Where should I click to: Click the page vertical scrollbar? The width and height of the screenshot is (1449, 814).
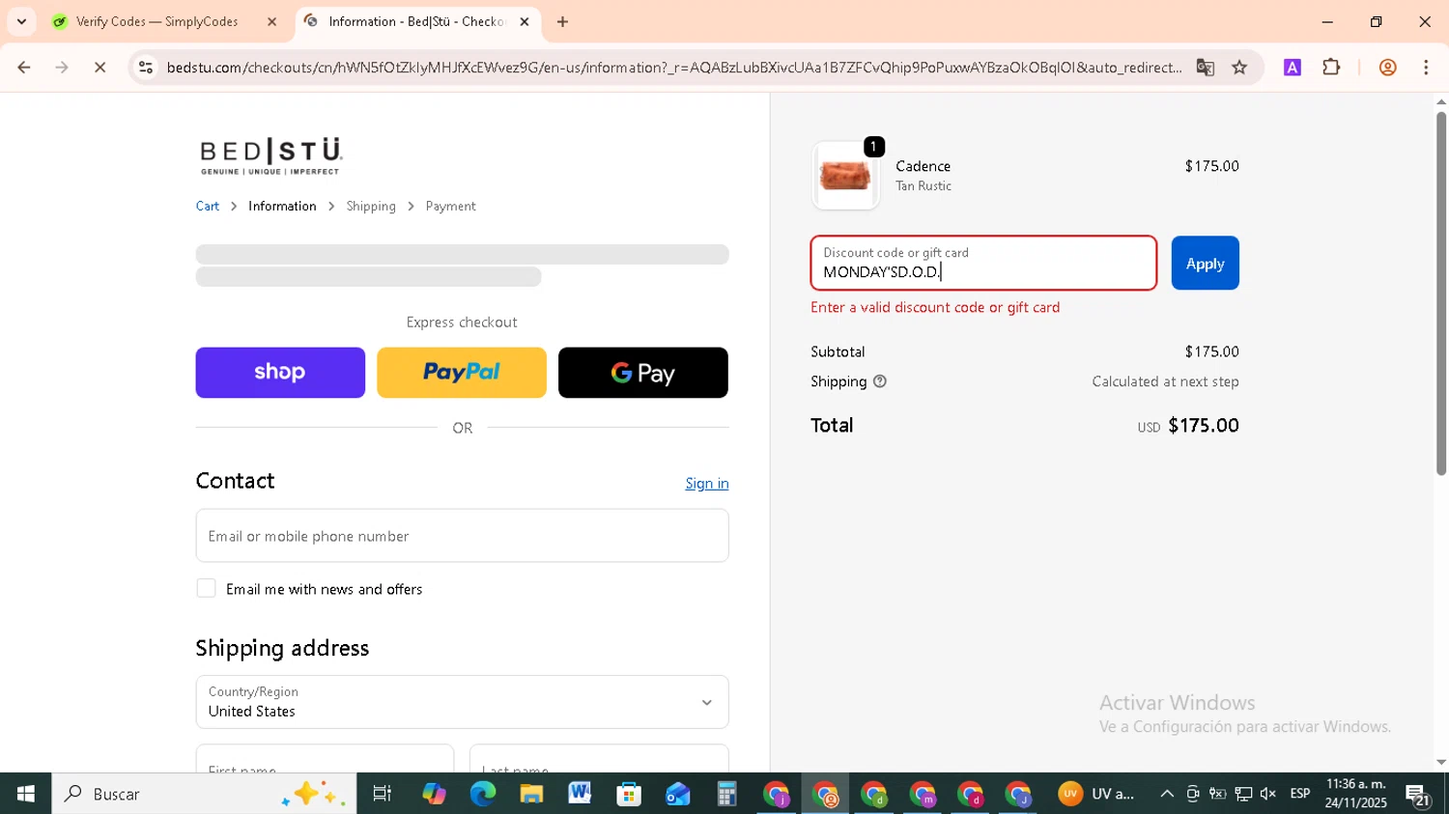coord(1441,294)
